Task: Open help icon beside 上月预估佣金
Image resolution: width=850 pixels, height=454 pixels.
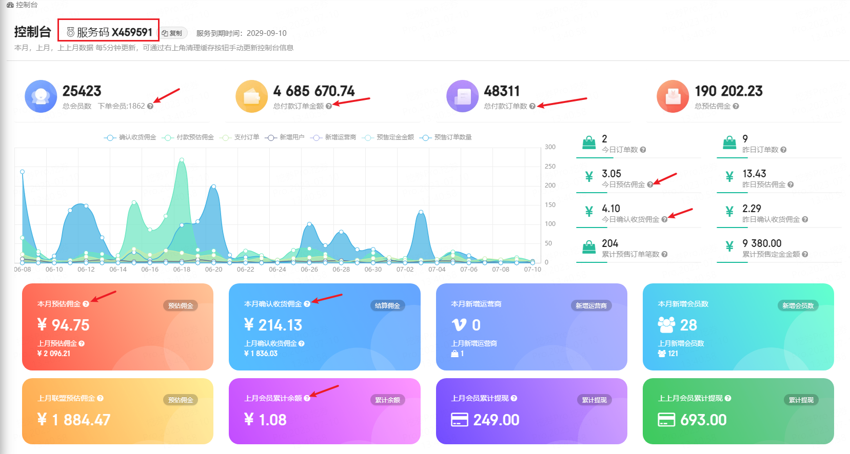Action: click(82, 343)
